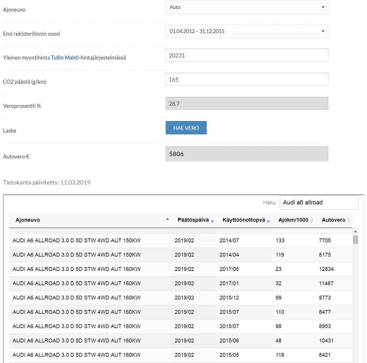Sort by Päätöspäivä column arrow
The image size is (367, 363).
point(212,221)
